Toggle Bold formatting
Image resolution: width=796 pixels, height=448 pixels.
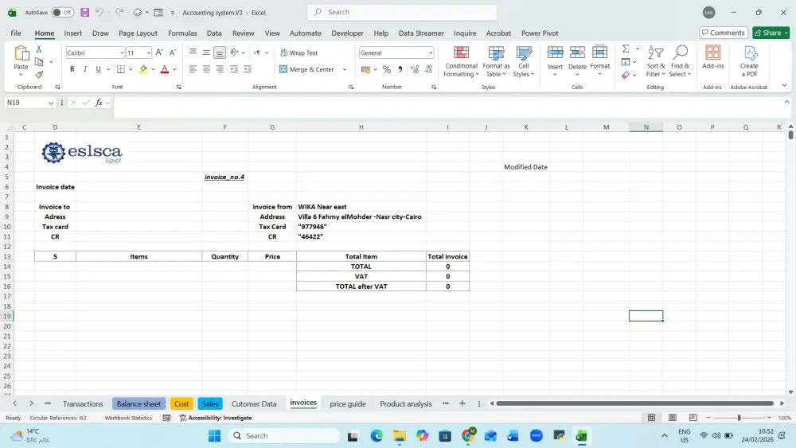[72, 69]
